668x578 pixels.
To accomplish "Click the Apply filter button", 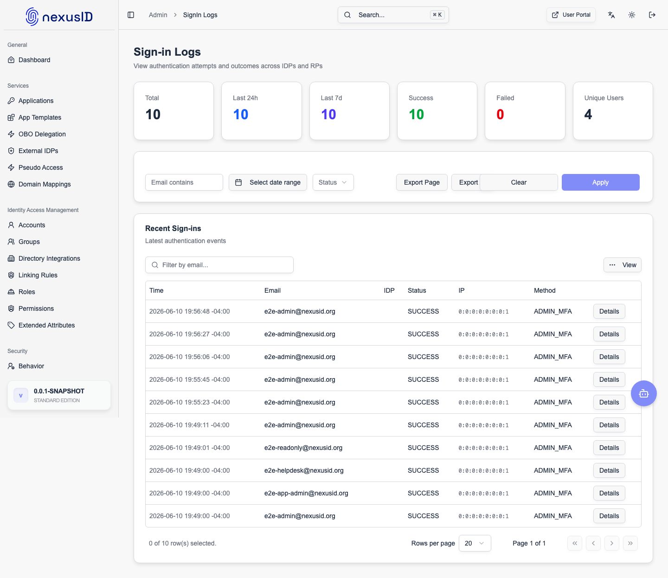I will click(x=601, y=182).
